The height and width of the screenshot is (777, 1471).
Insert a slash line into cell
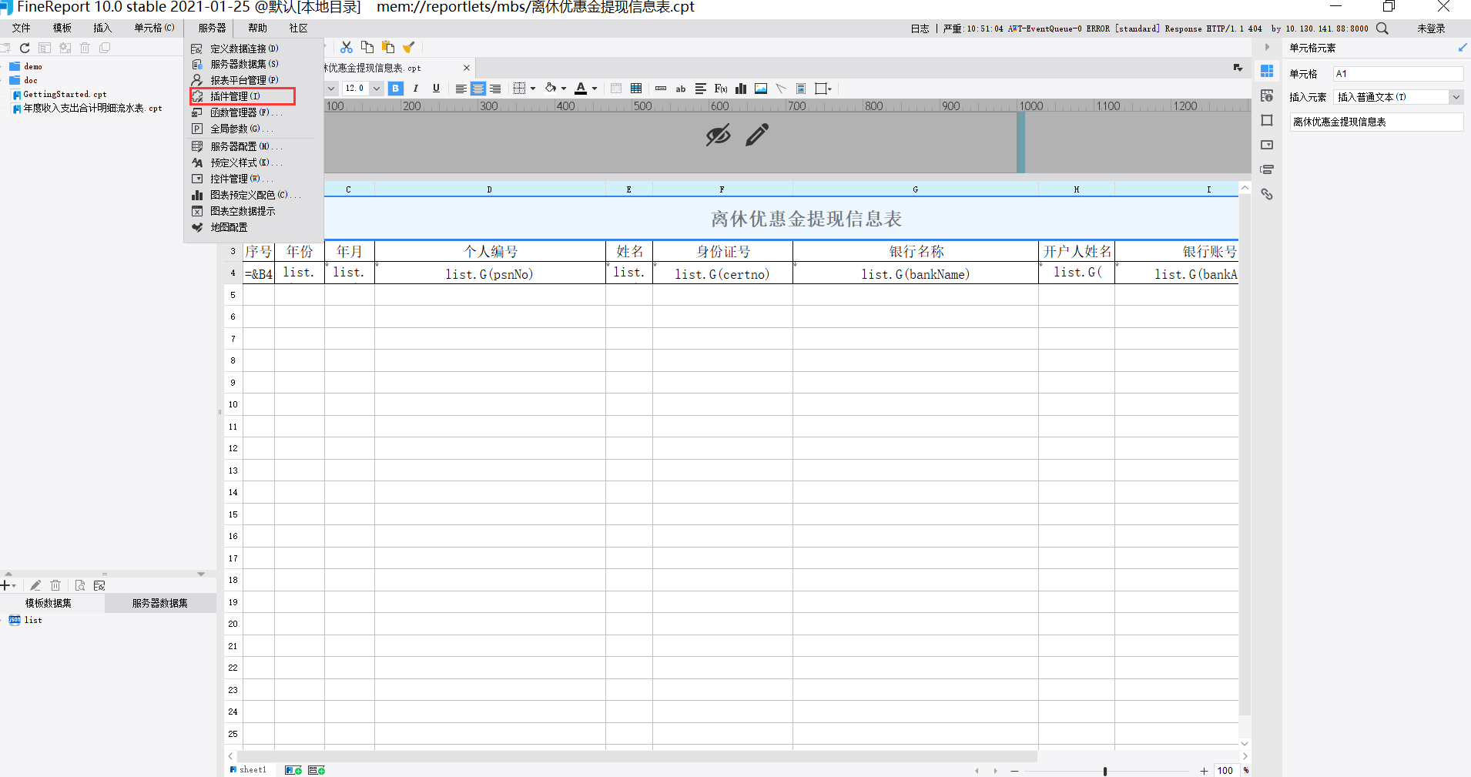[x=781, y=89]
